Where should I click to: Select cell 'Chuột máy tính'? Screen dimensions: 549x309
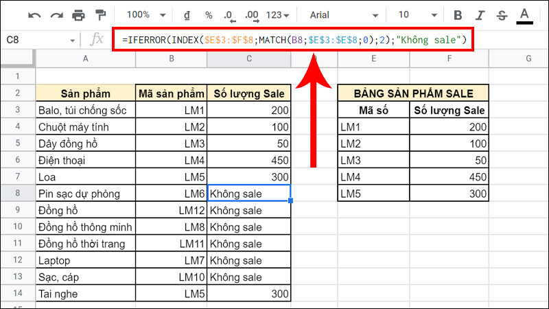85,127
